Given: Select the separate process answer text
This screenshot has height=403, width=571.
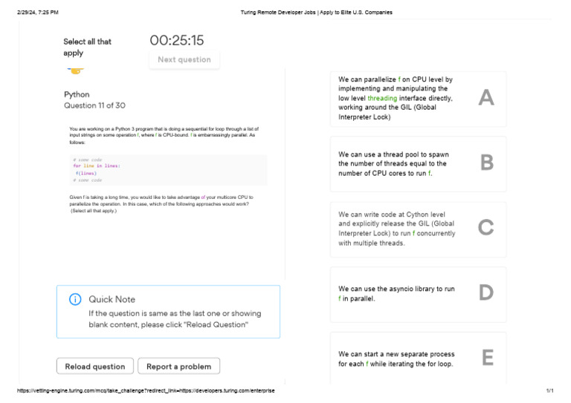Looking at the screenshot, I should click(396, 358).
